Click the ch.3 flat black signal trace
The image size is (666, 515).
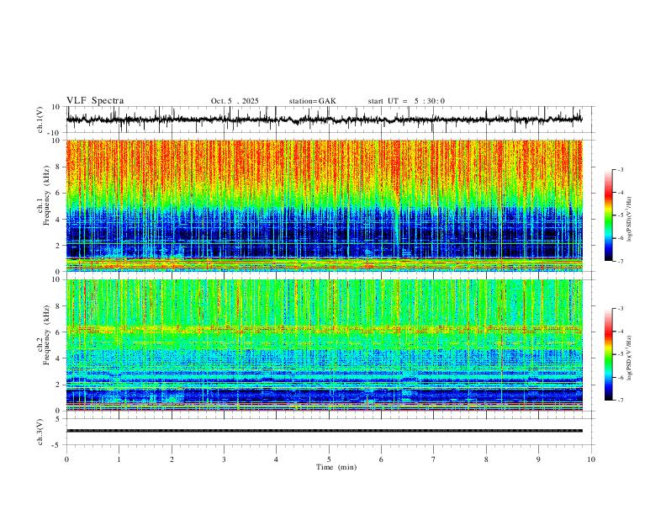(x=324, y=431)
